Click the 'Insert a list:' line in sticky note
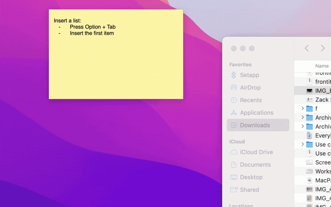This screenshot has height=207, width=331. pyautogui.click(x=67, y=20)
